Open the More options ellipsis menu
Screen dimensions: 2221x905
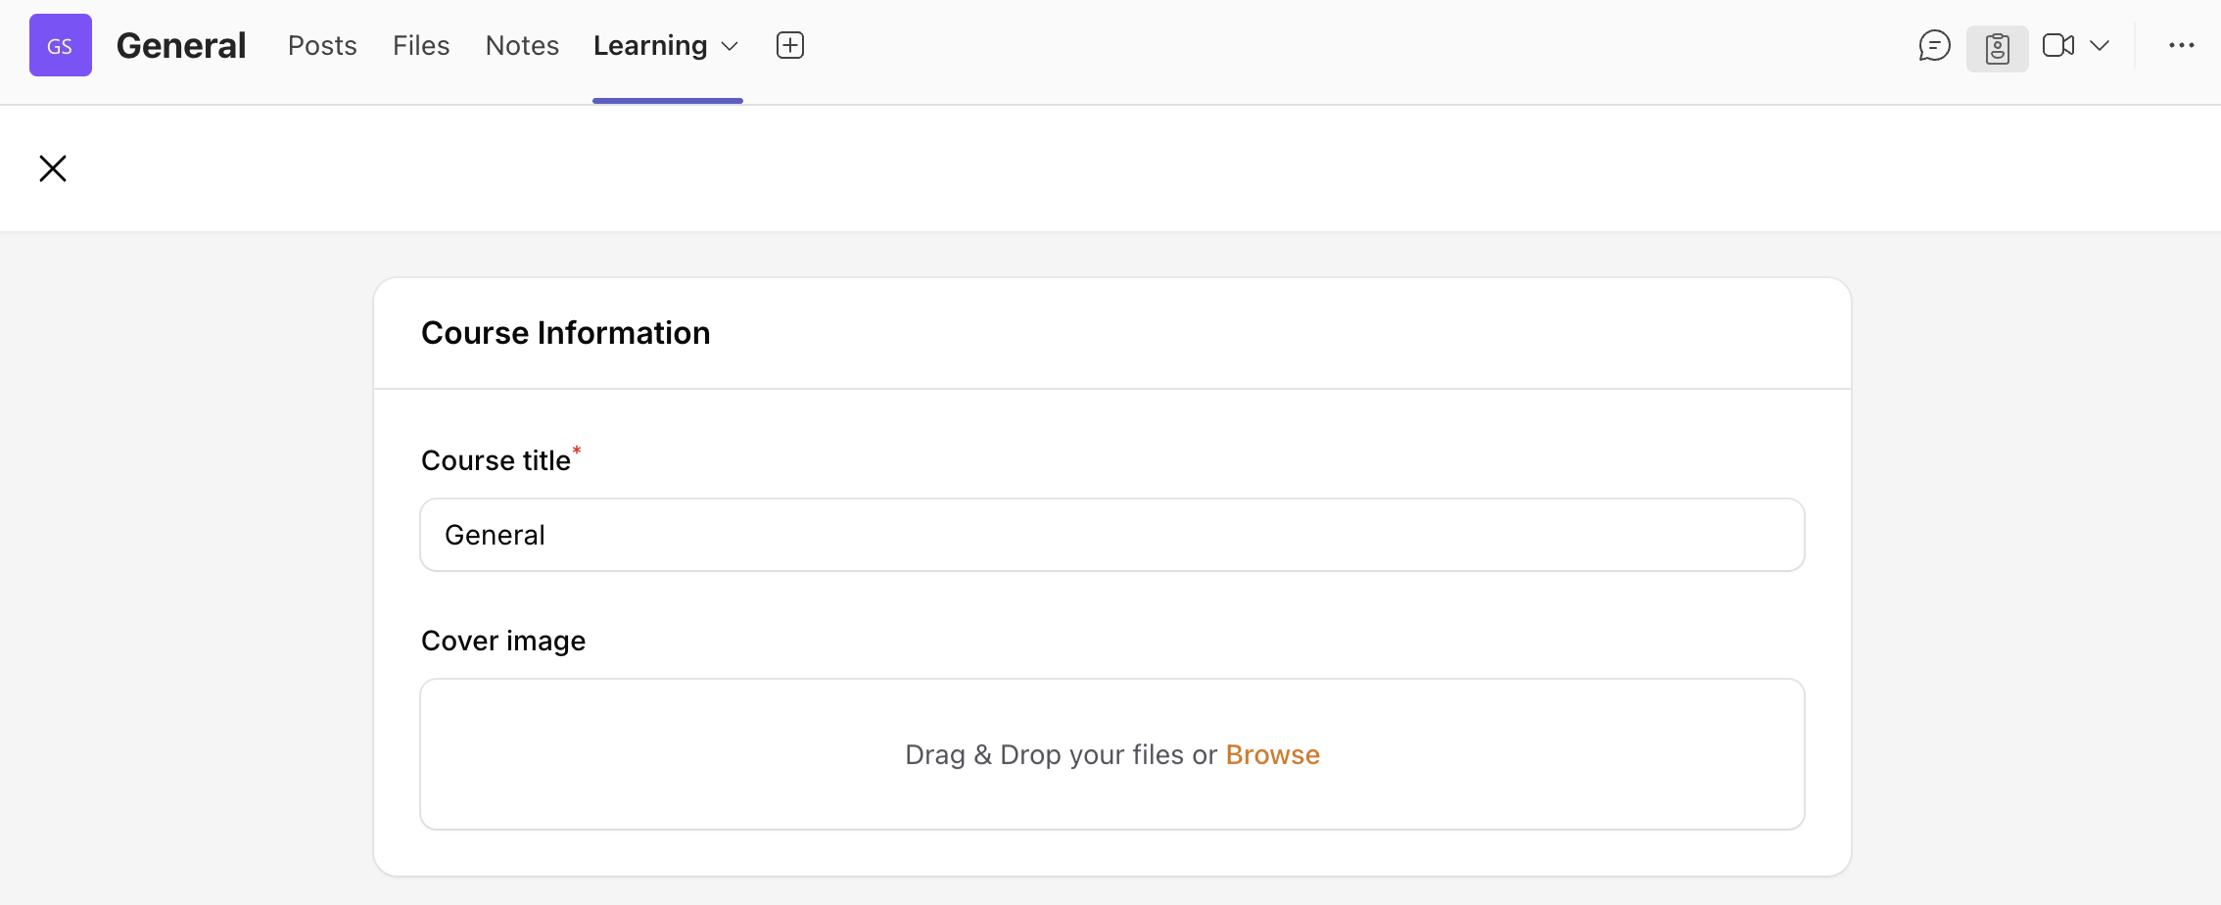2181,45
